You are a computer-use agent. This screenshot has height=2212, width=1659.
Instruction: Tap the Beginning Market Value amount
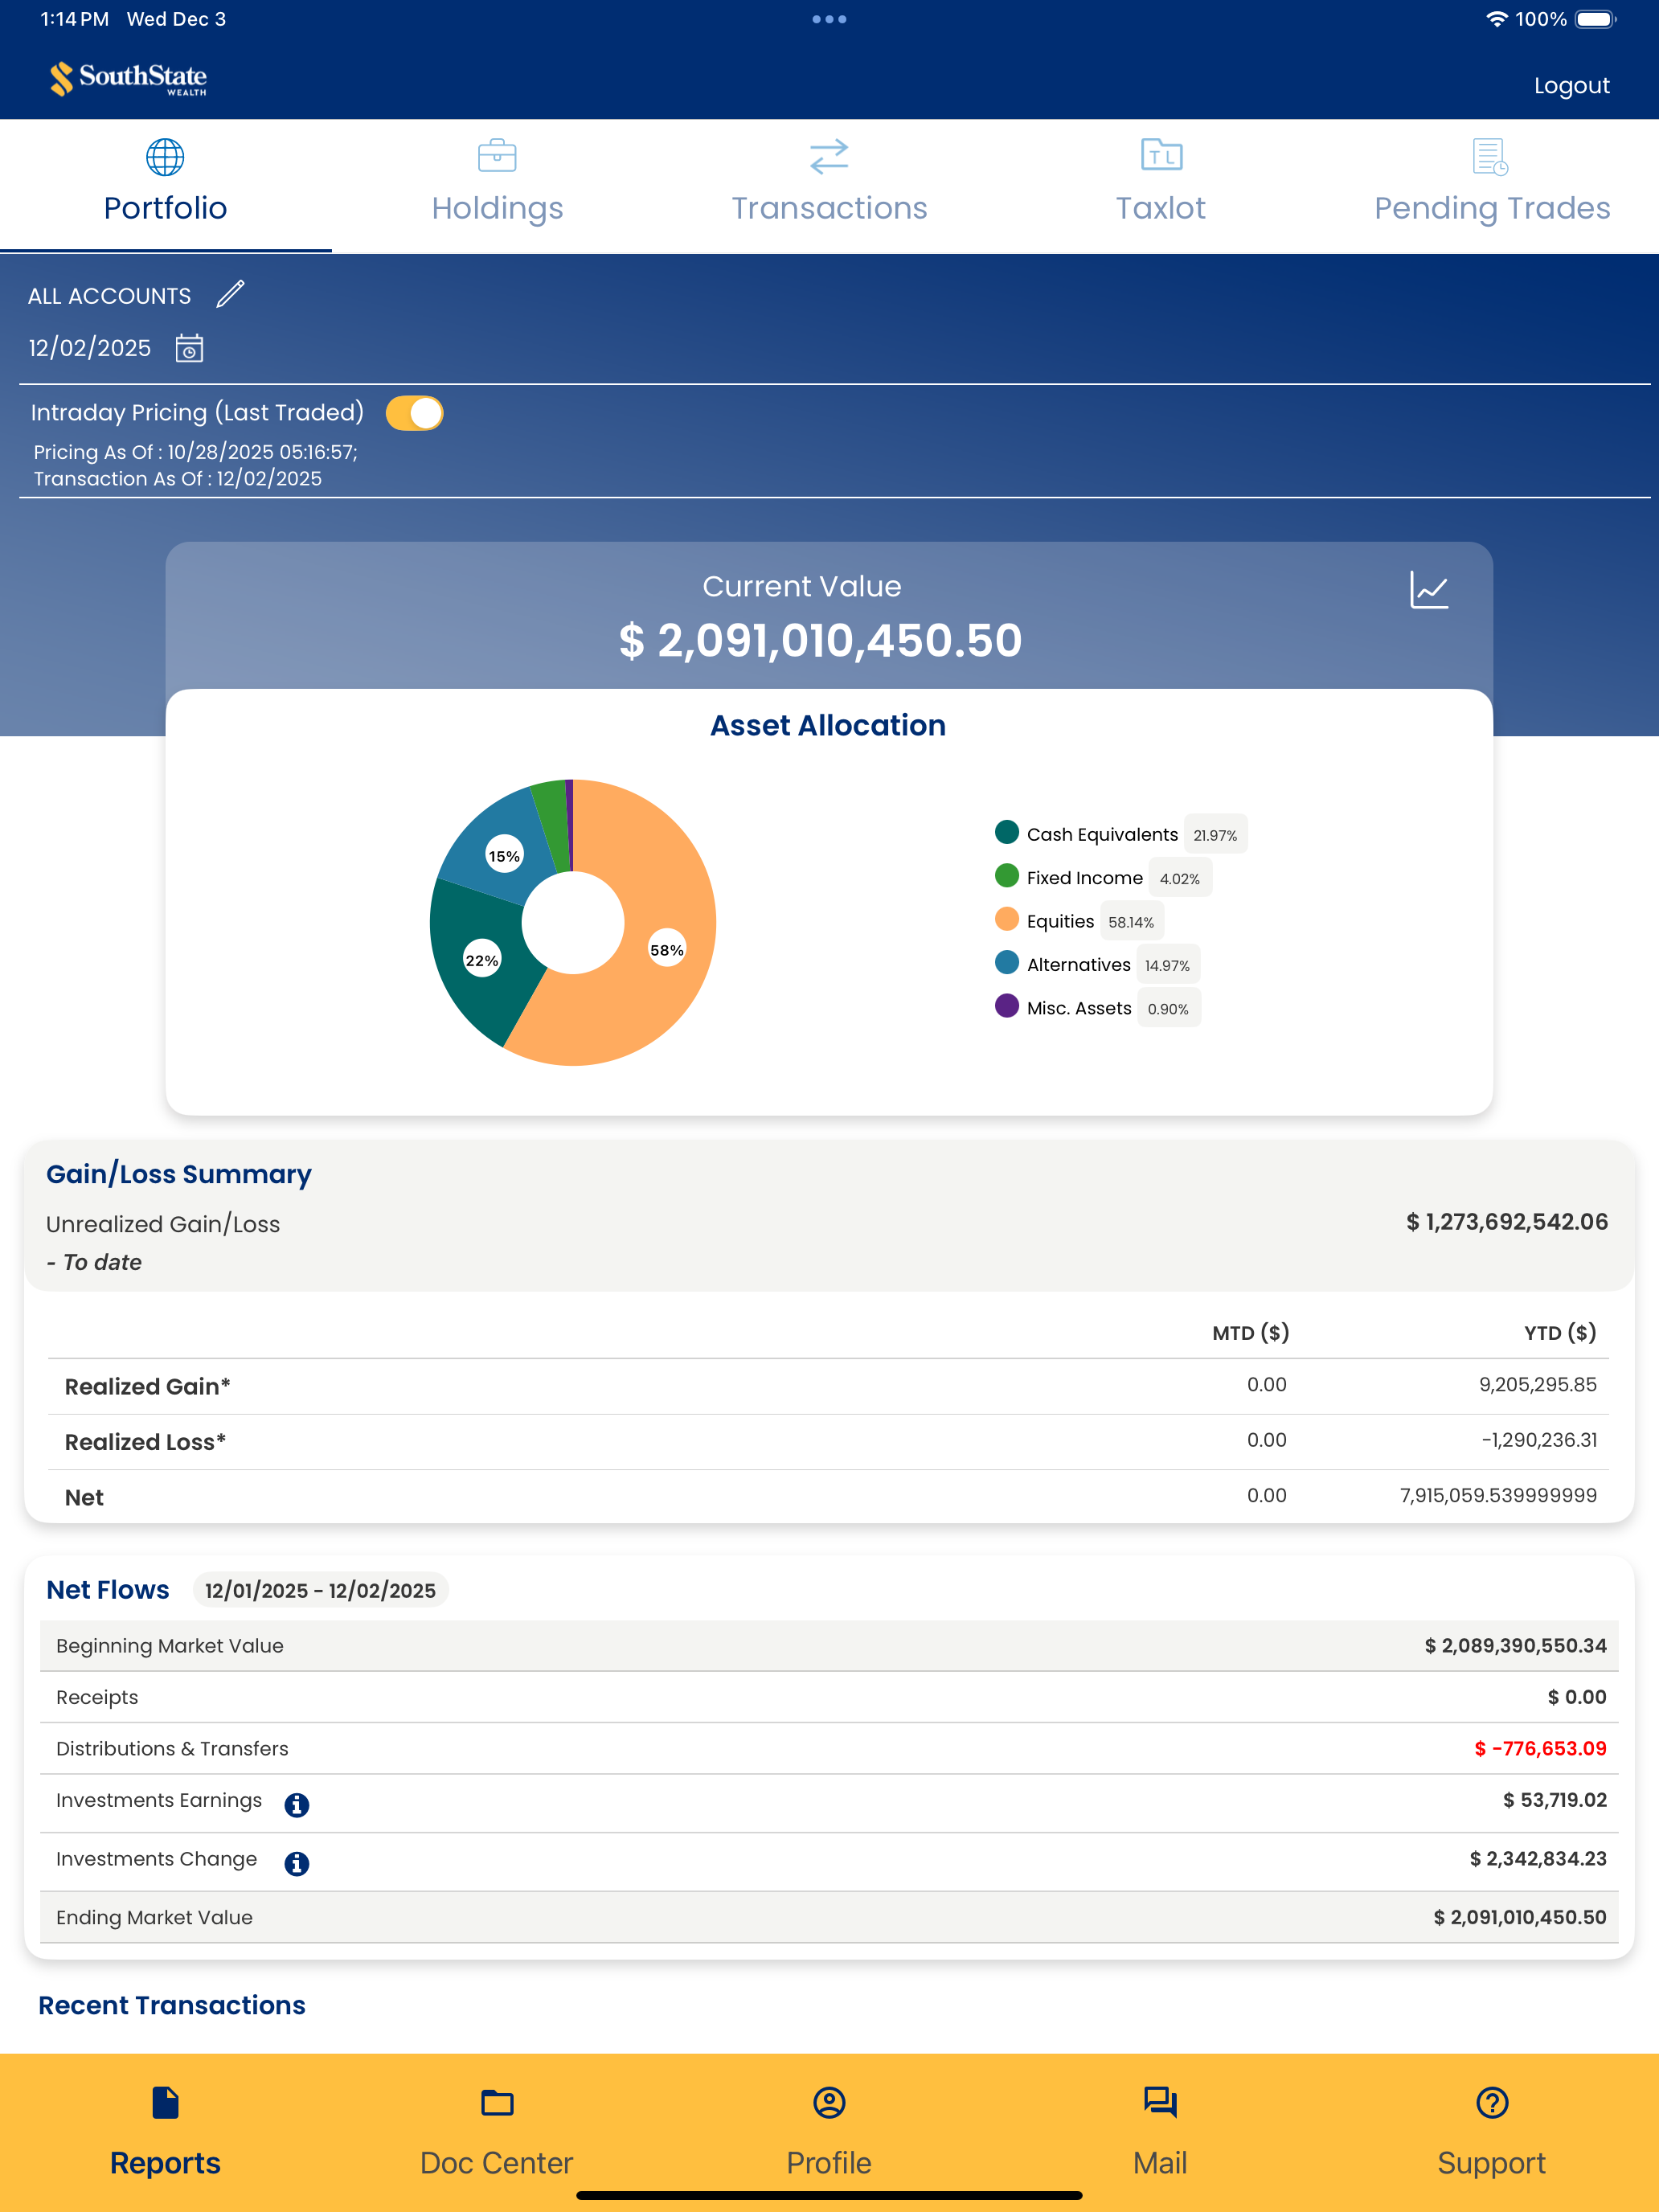pos(1515,1646)
